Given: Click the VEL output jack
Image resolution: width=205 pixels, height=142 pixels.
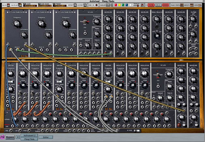Looking at the screenshot, I should (11, 130).
